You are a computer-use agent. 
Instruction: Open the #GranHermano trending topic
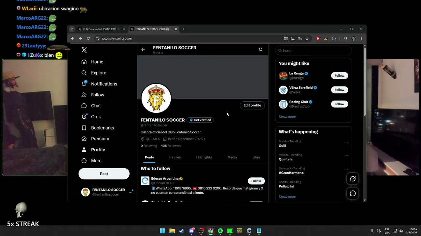coord(291,173)
